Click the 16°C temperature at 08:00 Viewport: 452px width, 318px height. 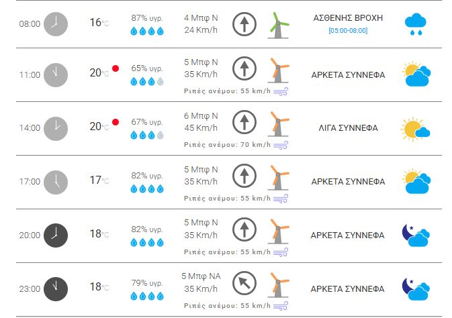[x=99, y=23]
